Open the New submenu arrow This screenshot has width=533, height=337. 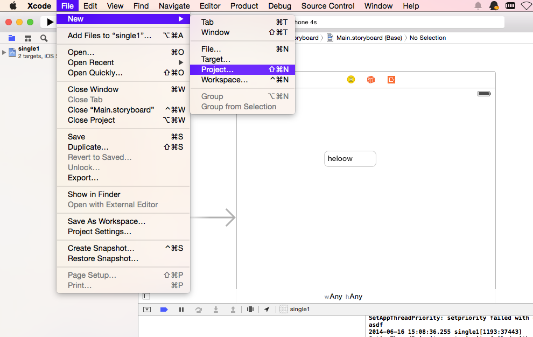181,19
